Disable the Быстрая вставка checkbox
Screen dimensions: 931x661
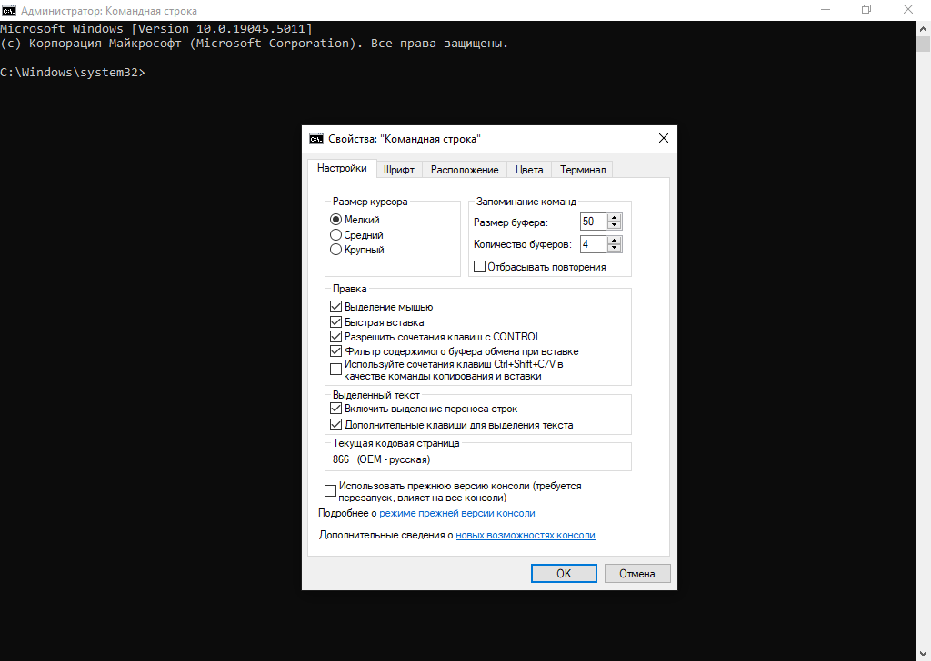coord(336,322)
